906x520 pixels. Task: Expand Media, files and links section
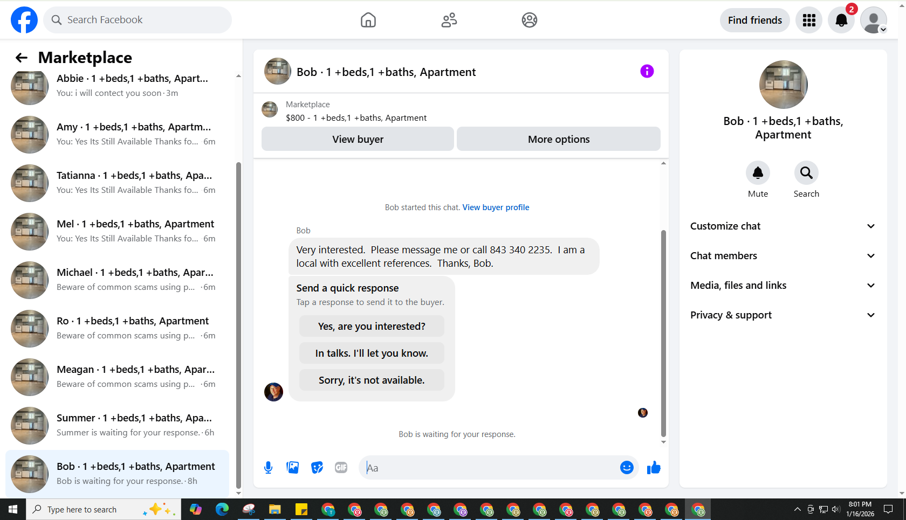coord(783,286)
